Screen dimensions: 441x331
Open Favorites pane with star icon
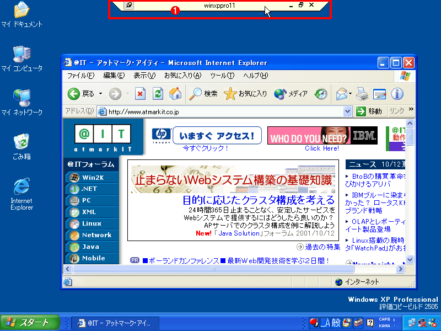230,94
